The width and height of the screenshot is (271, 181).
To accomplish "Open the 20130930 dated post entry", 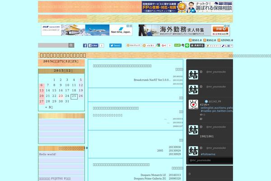I will 175,147.
